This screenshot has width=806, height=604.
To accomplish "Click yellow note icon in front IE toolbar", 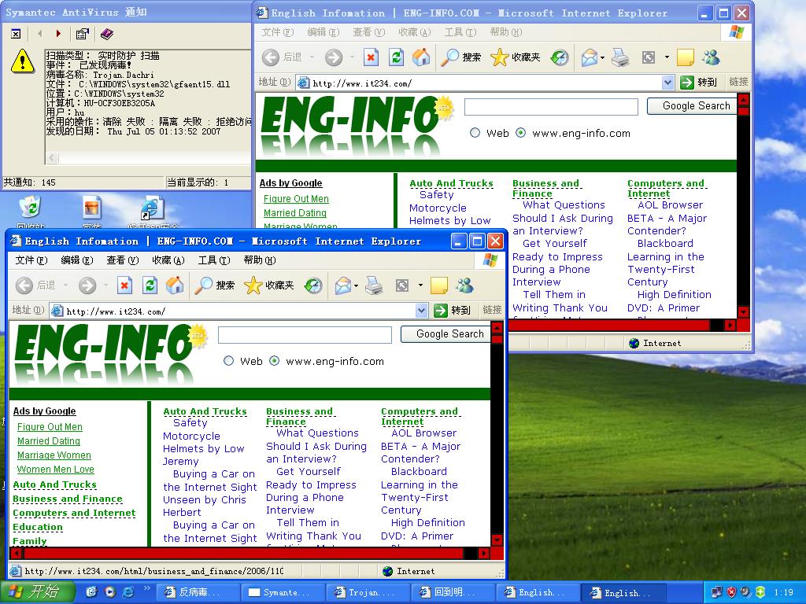I will click(439, 285).
